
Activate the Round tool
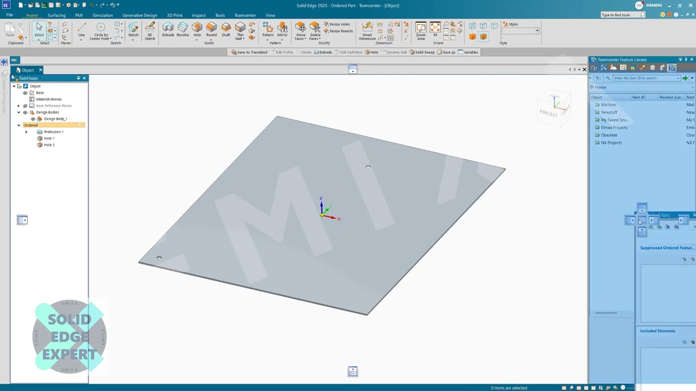coord(212,29)
